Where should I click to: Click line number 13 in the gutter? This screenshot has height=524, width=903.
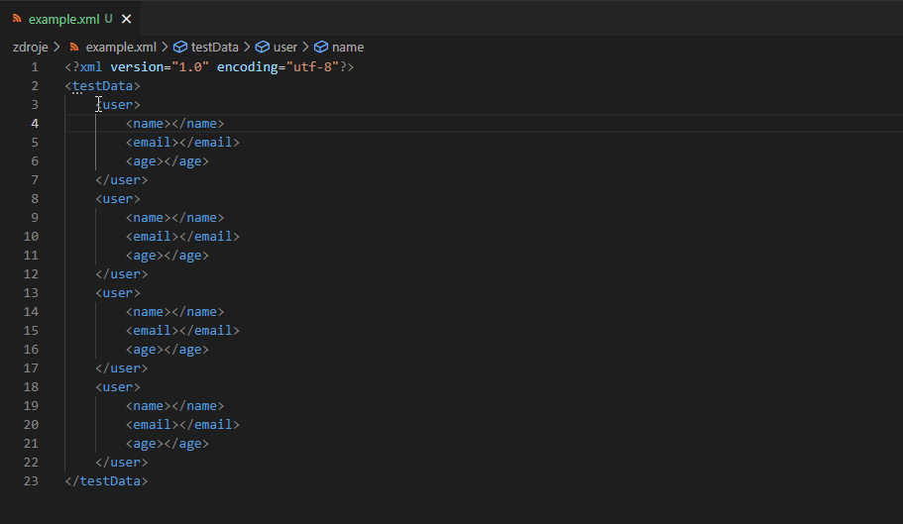(x=31, y=293)
